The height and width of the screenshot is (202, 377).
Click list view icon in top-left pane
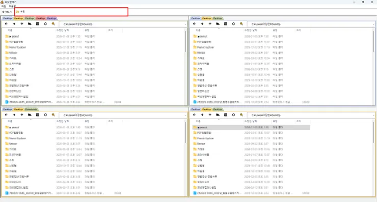(38, 24)
